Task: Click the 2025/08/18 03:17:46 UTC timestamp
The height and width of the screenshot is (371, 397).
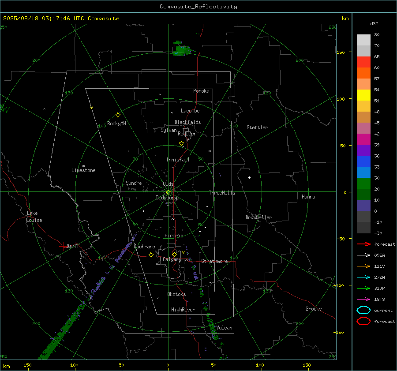Action: coord(61,19)
